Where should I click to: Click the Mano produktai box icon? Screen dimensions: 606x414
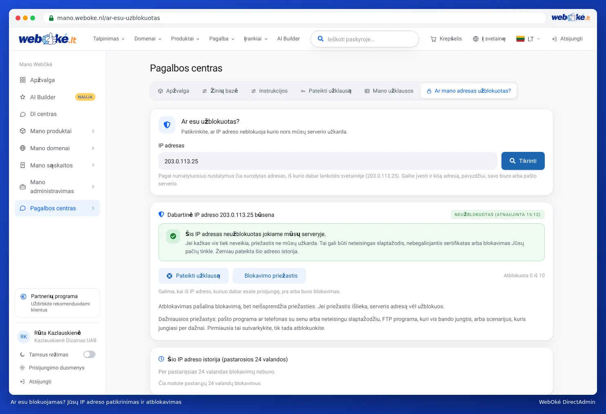click(x=23, y=131)
